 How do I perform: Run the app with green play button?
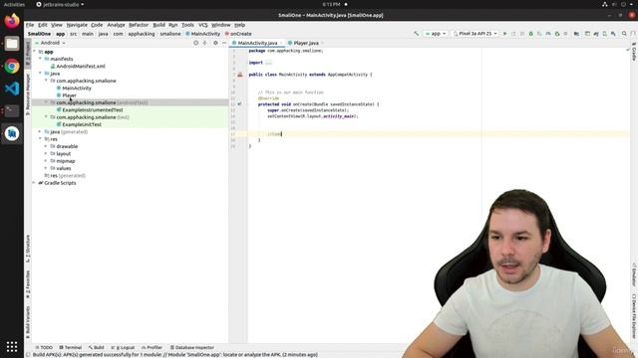tap(505, 34)
